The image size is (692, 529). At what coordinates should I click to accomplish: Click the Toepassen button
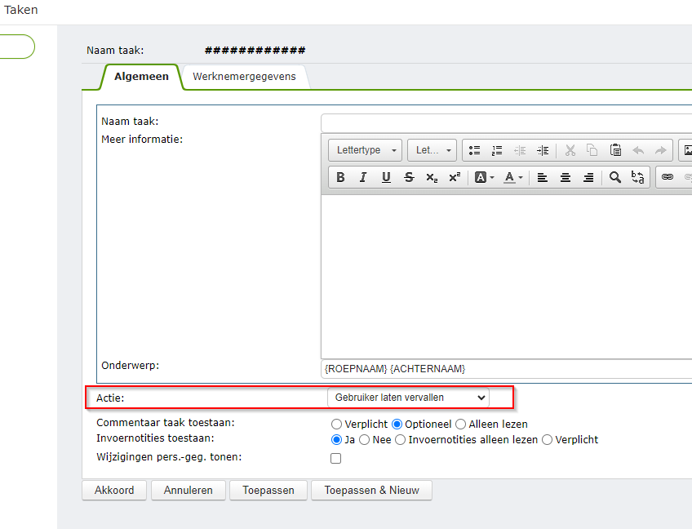pyautogui.click(x=268, y=490)
